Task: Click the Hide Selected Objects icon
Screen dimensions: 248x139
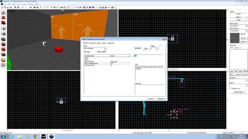Action: point(45,7)
